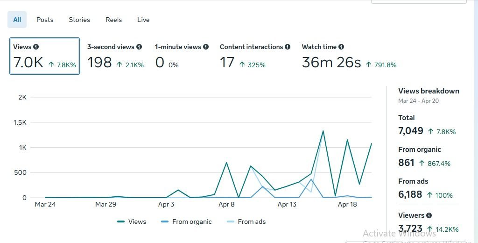
Task: Switch to the Live tab
Action: [x=143, y=20]
